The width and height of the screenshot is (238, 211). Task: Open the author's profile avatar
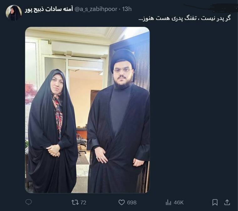[14, 13]
